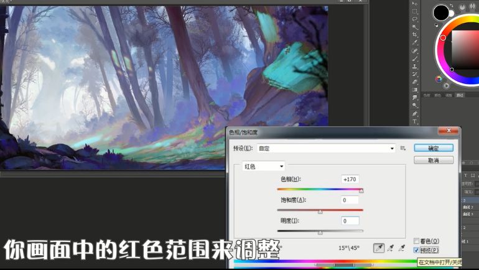Enable the 着色 (Colorize) checkbox
This screenshot has width=479, height=270.
417,241
